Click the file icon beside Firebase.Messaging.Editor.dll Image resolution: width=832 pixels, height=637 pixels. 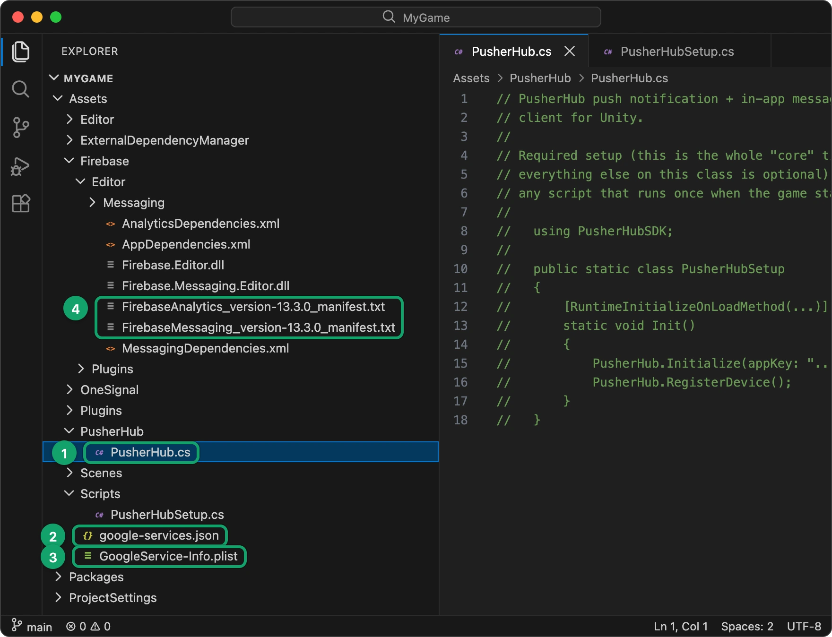point(111,285)
